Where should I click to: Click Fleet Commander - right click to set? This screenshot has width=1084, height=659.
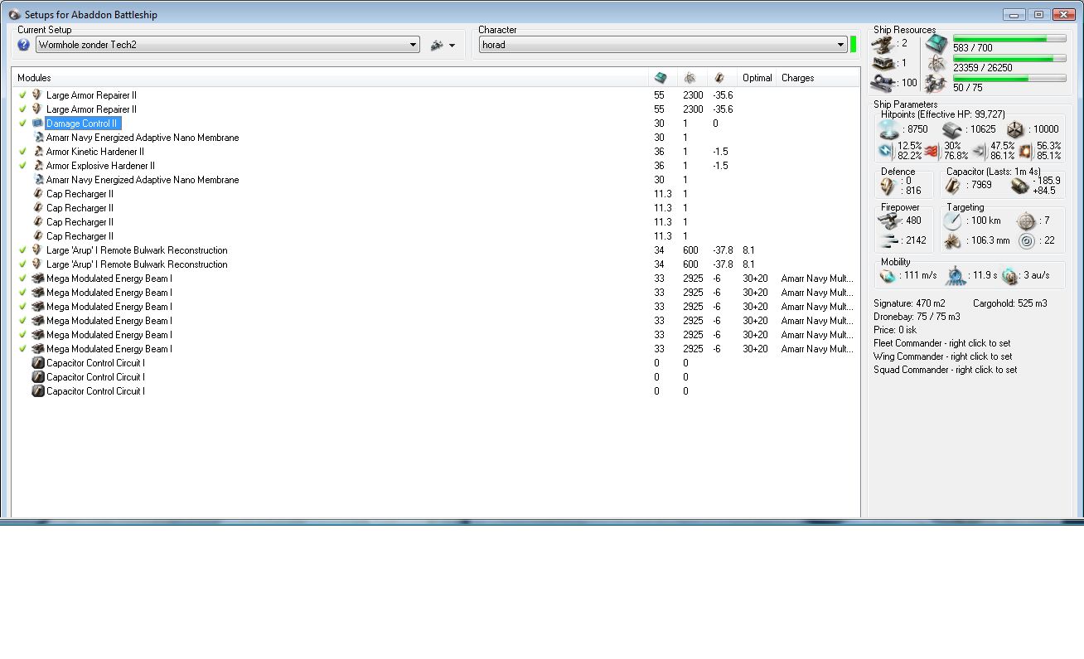click(942, 343)
